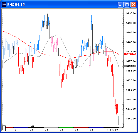The width and height of the screenshot is (138, 133).
Task: Click the Mar month label
Action: (32, 126)
